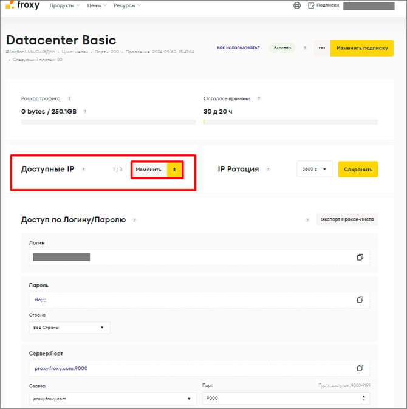This screenshot has height=409, width=407.
Task: Click the froxy logo
Action: (22, 5)
